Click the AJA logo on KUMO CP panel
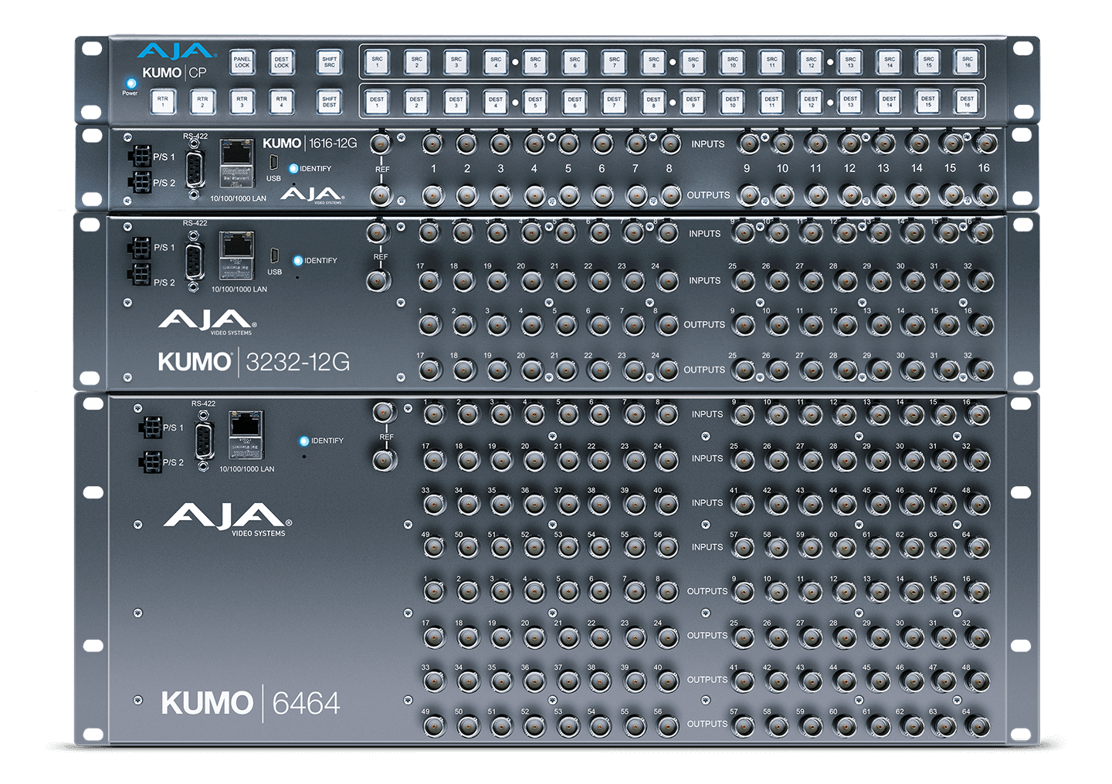 (x=175, y=52)
